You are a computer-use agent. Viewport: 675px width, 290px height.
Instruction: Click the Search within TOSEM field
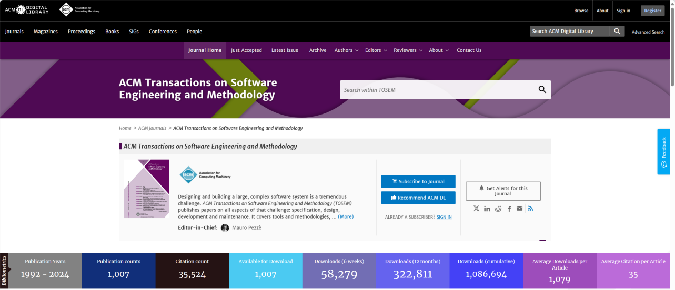pos(437,90)
